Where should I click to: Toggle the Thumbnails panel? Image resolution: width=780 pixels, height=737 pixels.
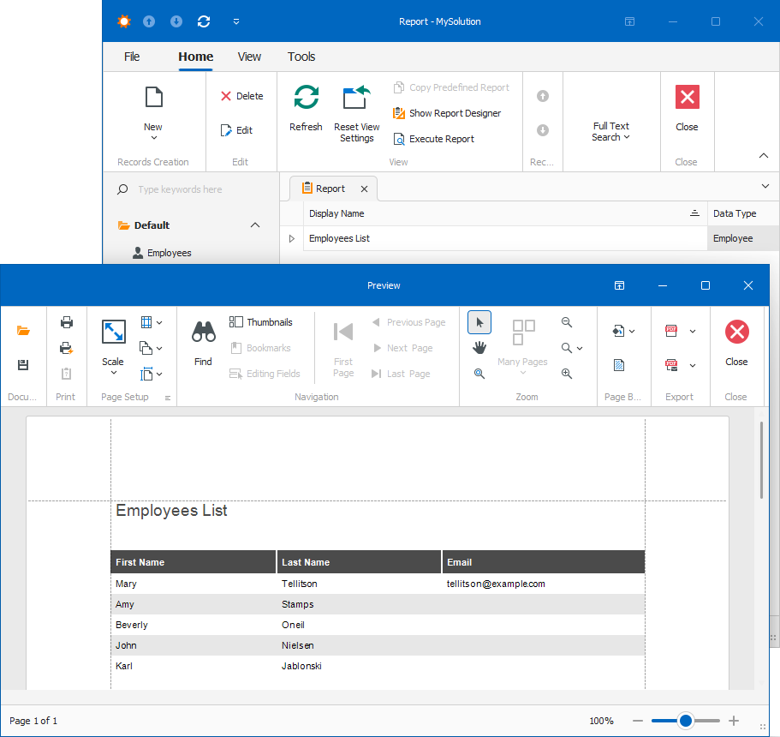pyautogui.click(x=261, y=322)
